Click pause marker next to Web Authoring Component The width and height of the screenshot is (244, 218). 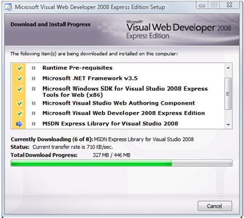(x=33, y=103)
